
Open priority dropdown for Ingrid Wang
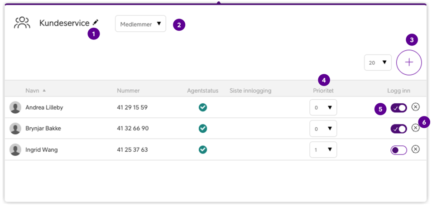pyautogui.click(x=323, y=149)
